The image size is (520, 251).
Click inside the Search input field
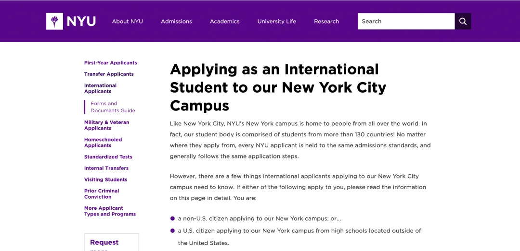click(406, 21)
